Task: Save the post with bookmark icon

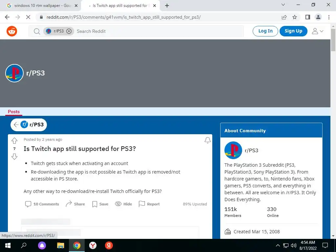Action: click(100, 204)
